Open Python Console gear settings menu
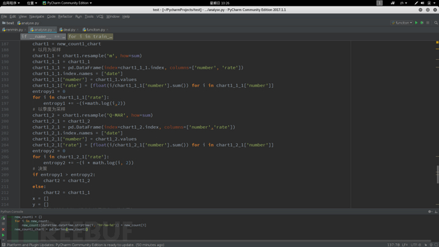Viewport: 439px width, 247px height. pyautogui.click(x=430, y=212)
